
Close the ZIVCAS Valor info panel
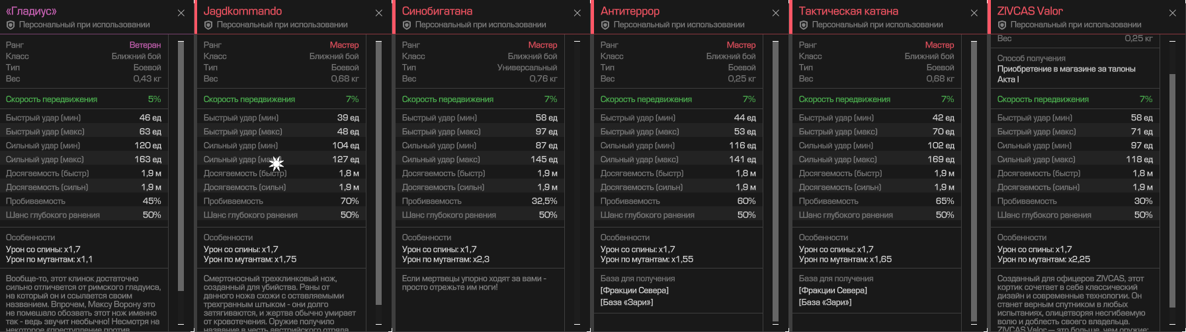1173,13
